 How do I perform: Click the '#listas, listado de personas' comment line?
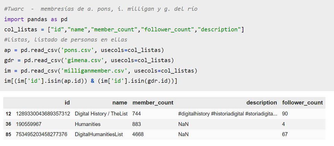point(66,40)
